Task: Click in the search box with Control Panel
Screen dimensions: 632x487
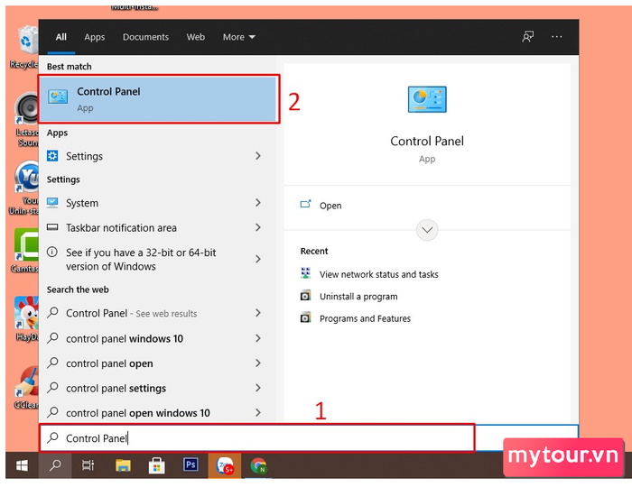Action: click(256, 437)
